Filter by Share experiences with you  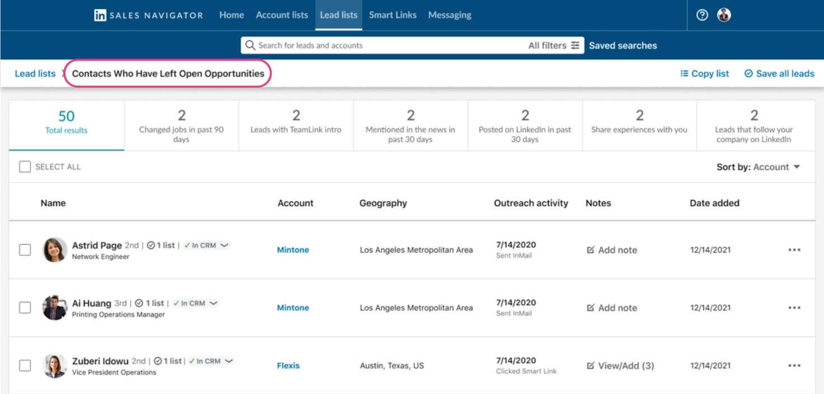pyautogui.click(x=639, y=125)
